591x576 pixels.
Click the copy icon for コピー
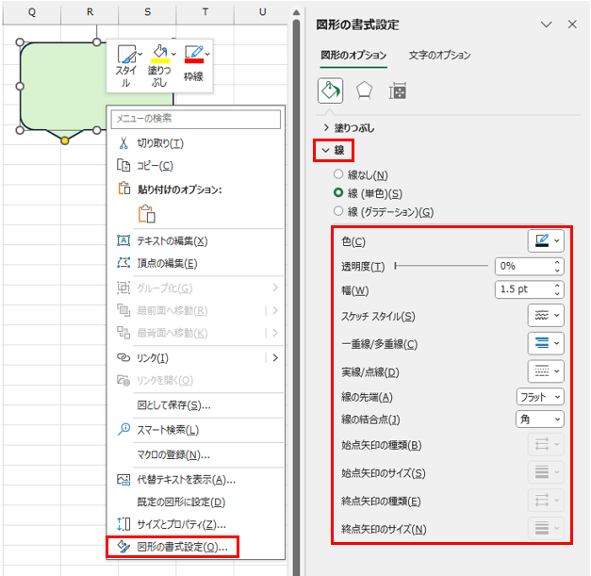(x=123, y=166)
